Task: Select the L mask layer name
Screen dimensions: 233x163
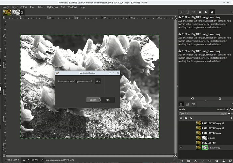Action: pos(211,138)
